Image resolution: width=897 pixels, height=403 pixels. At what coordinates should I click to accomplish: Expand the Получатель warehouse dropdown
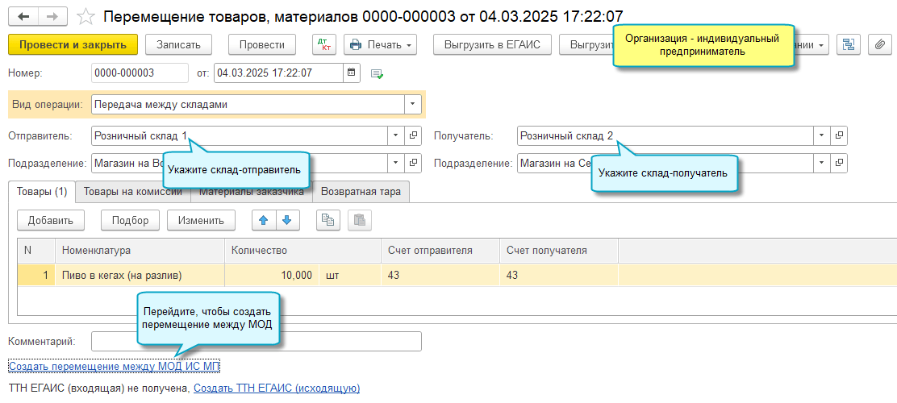coord(823,136)
